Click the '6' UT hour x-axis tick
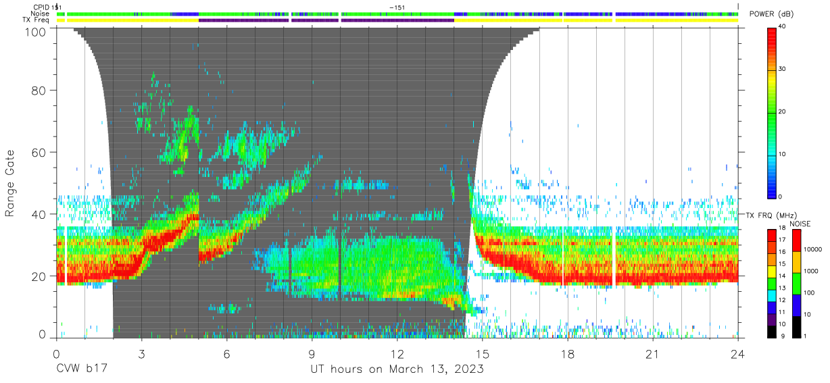Screen dimensions: 830x383 [x=227, y=353]
